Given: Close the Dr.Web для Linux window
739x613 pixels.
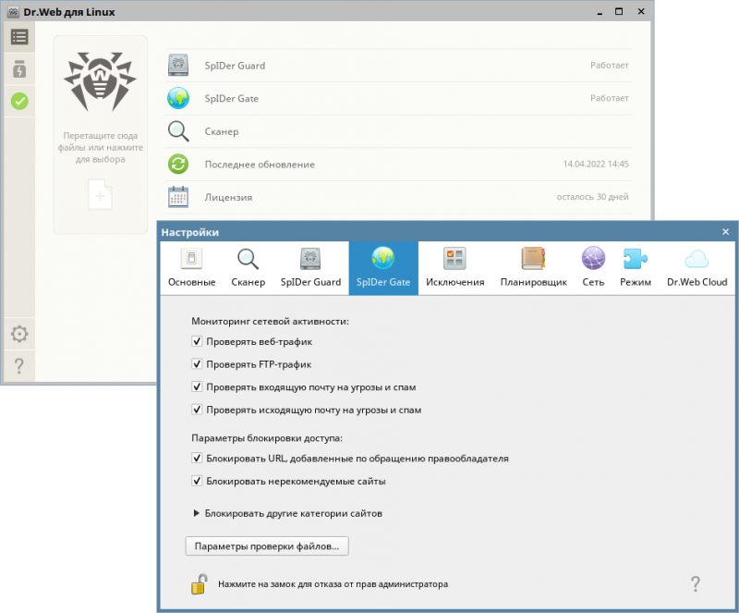Looking at the screenshot, I should tap(641, 11).
